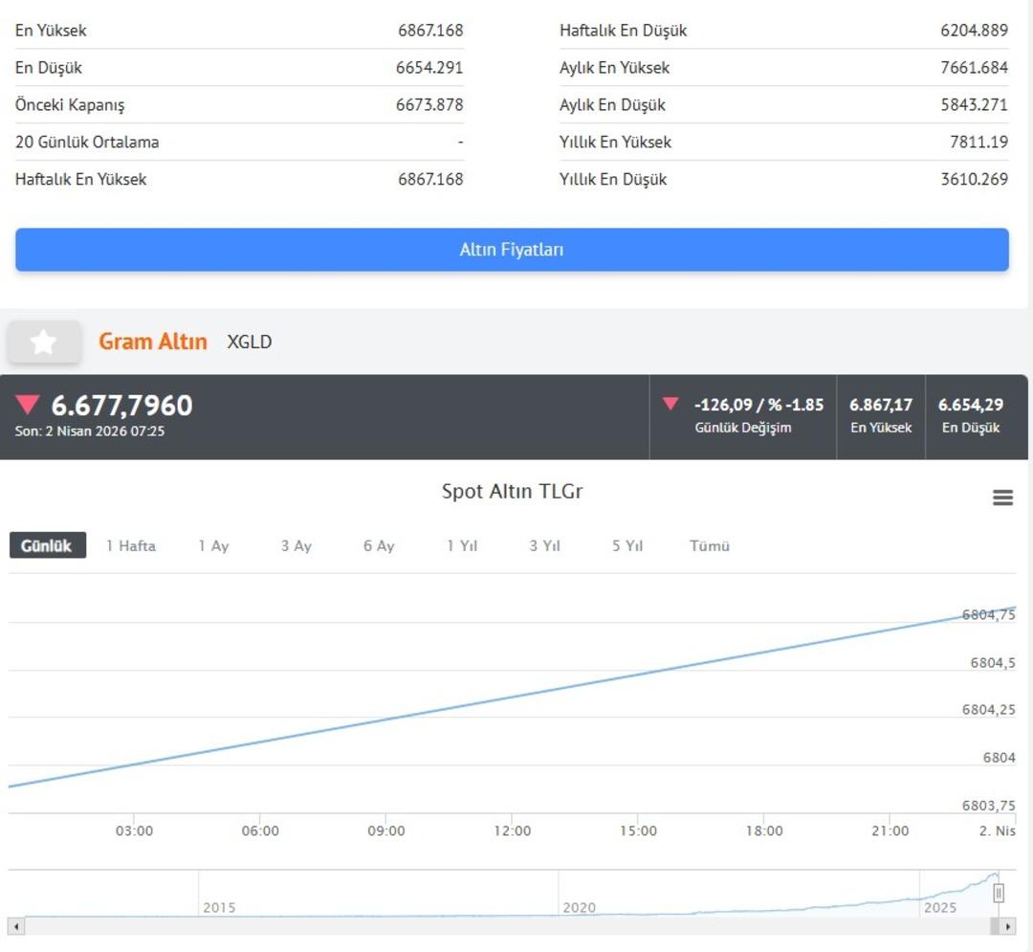This screenshot has height=952, width=1033.
Task: Choose the 3 Yıl chart range
Action: [x=544, y=545]
